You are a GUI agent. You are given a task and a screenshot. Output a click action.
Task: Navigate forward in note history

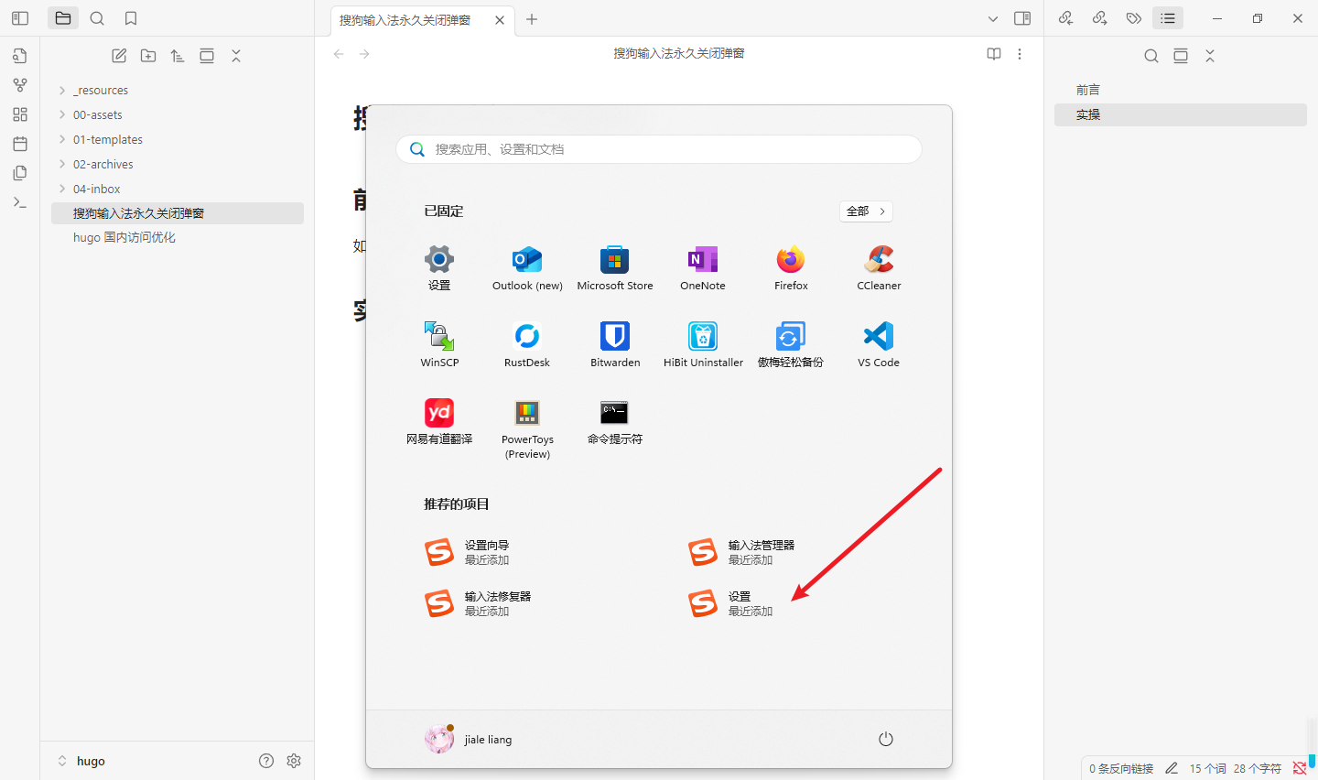(364, 54)
